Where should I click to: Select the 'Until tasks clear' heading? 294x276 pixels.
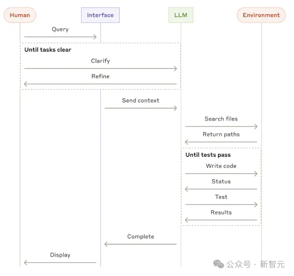click(48, 49)
